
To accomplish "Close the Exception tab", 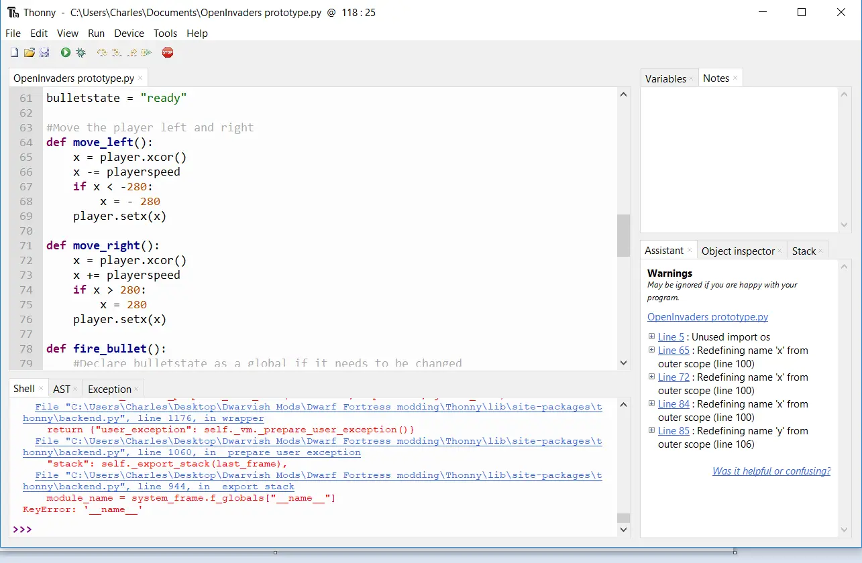I will pyautogui.click(x=136, y=389).
